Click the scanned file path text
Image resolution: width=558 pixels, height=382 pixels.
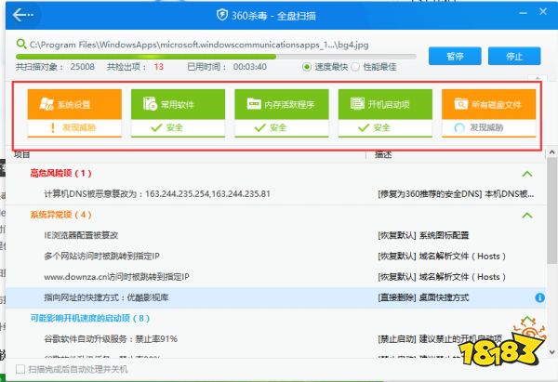[199, 45]
